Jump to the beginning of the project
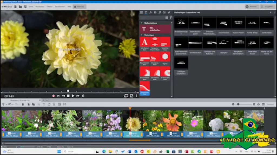Viewport: 277px width, 155px height. click(x=58, y=96)
